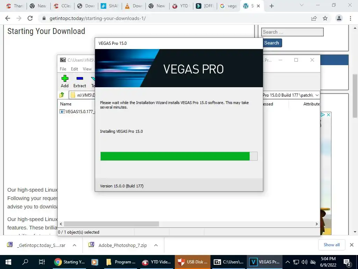The width and height of the screenshot is (358, 269).
Task: Open Windows taskbar search
Action: pos(25,262)
